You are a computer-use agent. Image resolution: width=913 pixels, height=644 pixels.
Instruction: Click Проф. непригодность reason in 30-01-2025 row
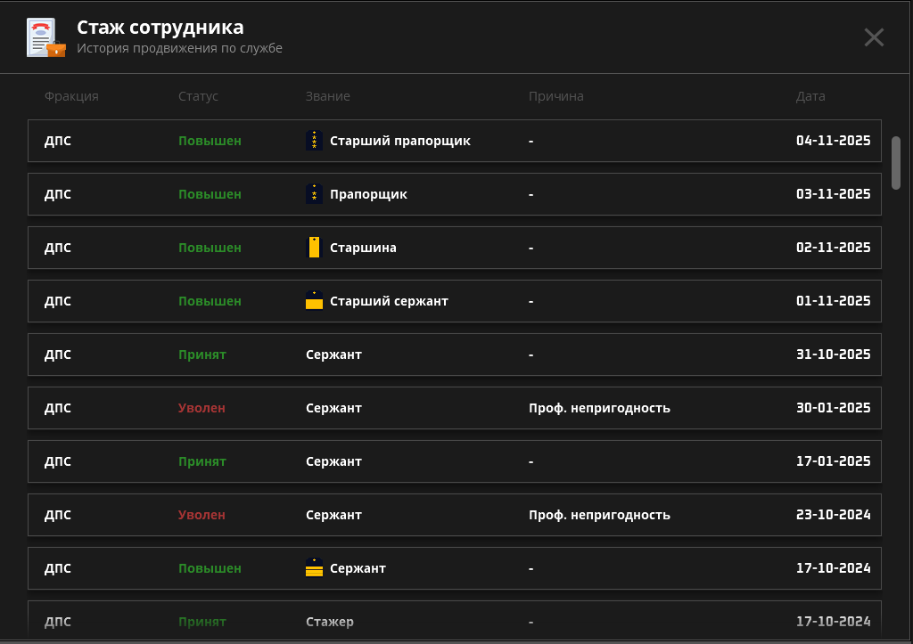tap(599, 408)
